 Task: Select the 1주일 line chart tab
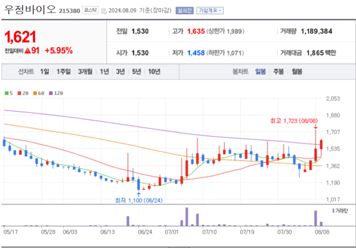click(x=63, y=72)
